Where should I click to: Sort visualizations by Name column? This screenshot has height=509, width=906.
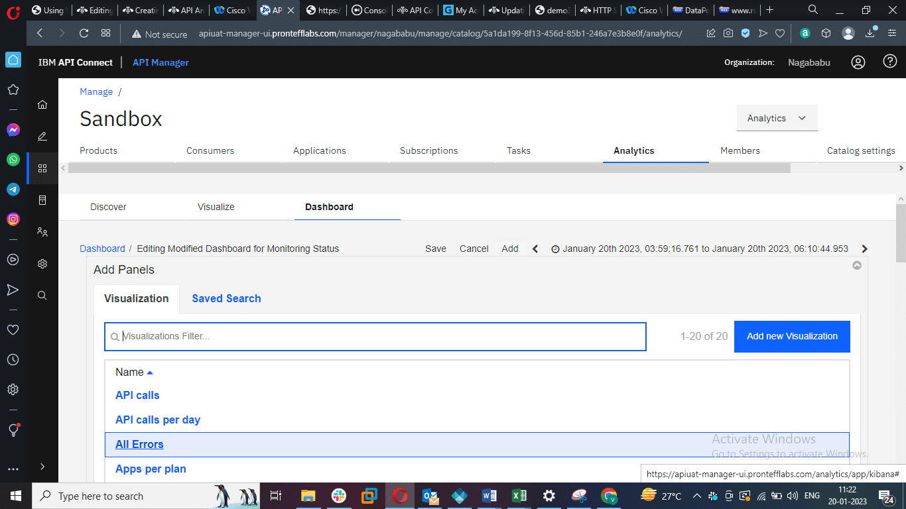[x=134, y=372]
